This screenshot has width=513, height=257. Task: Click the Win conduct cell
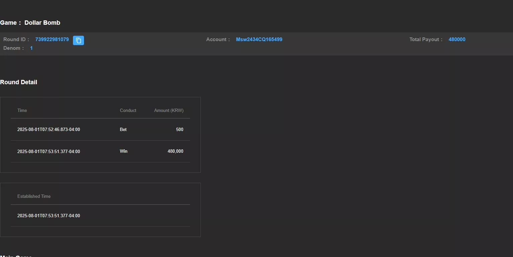point(123,151)
